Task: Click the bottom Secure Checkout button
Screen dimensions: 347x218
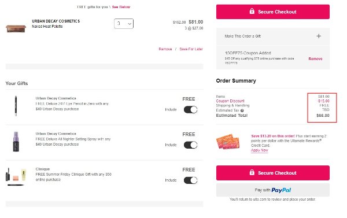Action: pos(273,173)
